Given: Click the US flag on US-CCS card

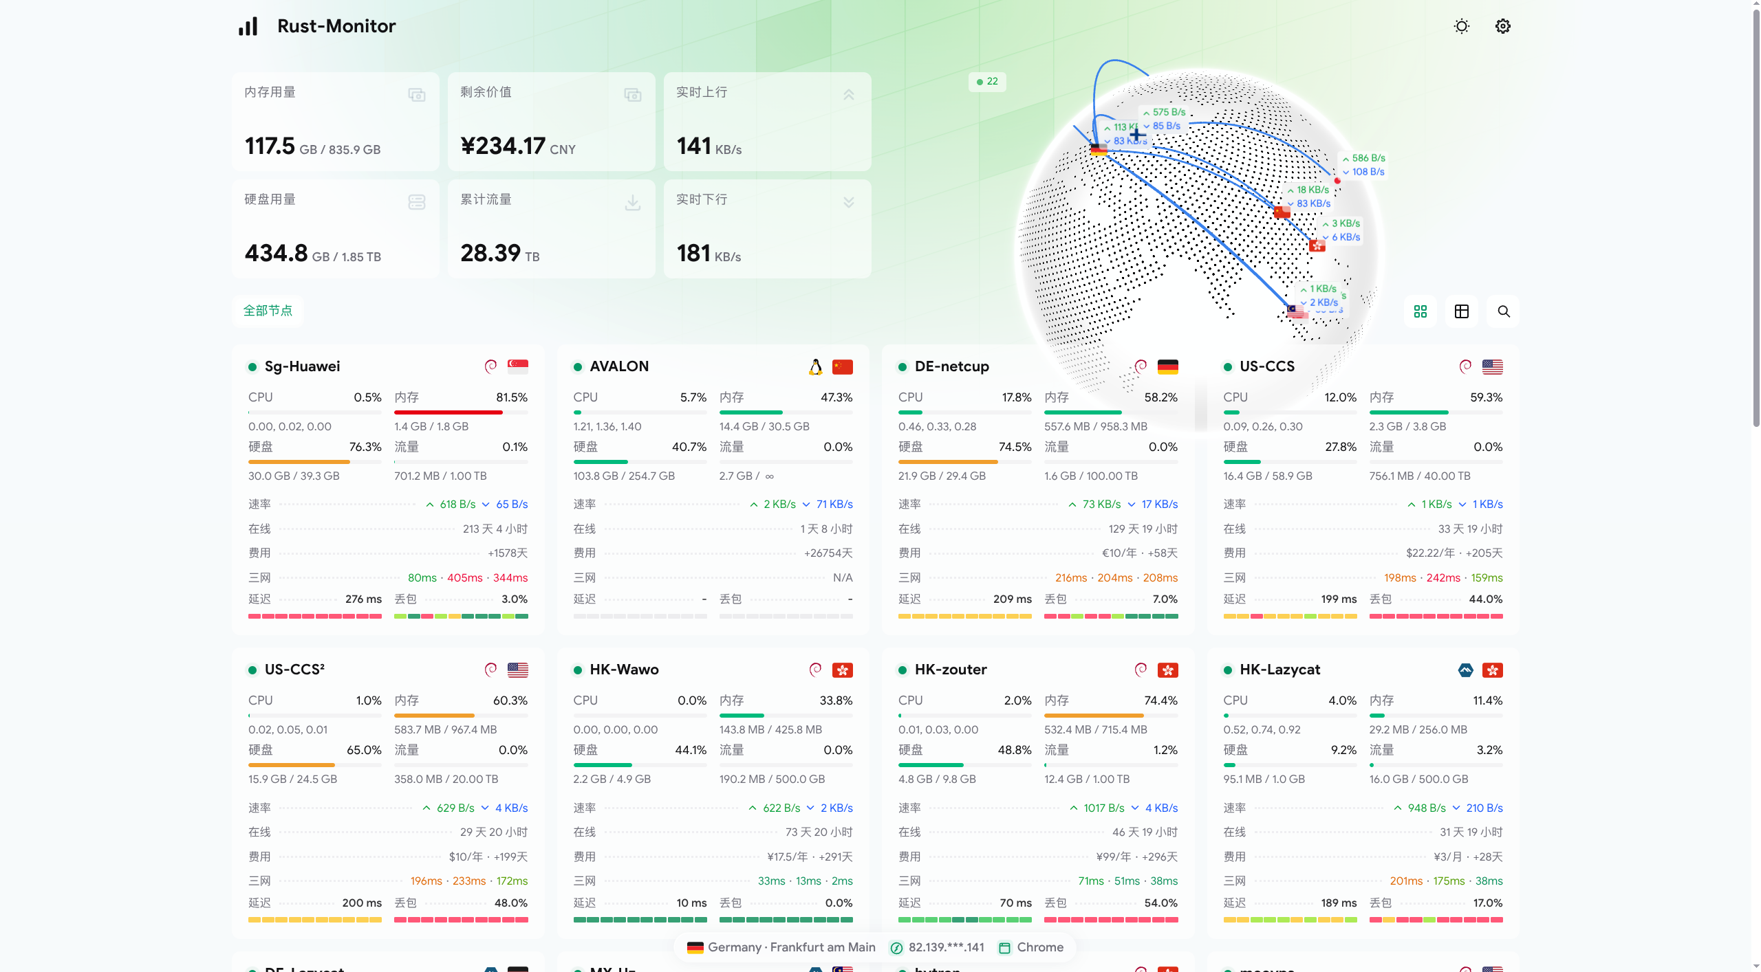Looking at the screenshot, I should tap(1493, 367).
